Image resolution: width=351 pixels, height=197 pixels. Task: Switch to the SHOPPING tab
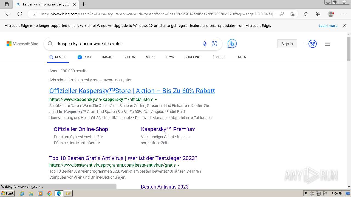click(192, 57)
